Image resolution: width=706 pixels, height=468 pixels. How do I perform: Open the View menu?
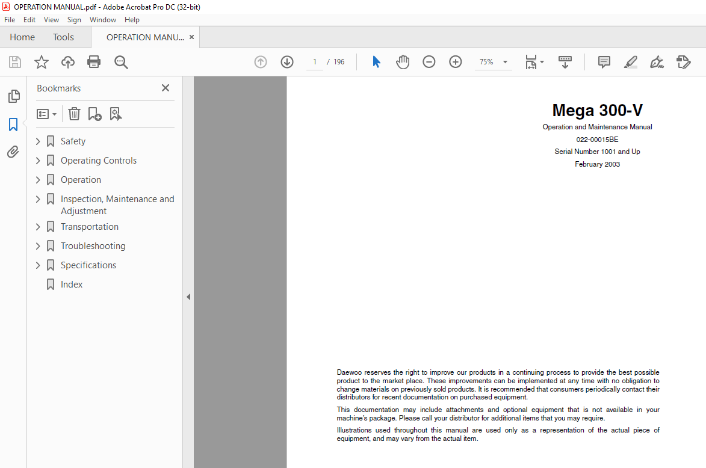coord(51,20)
